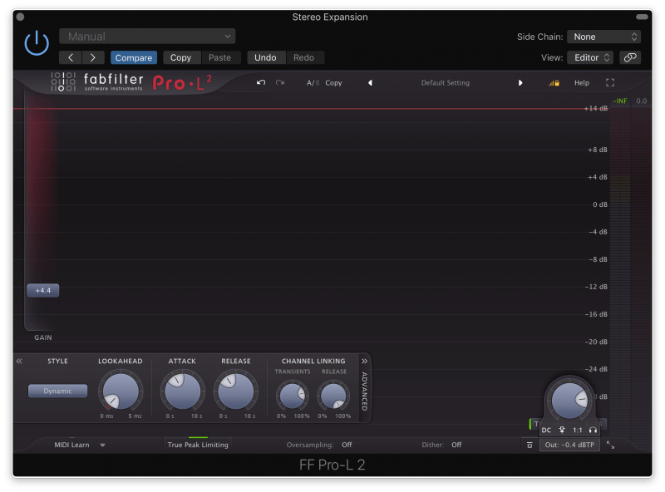Click the FabFilter Pro-L 2 logo

point(131,82)
